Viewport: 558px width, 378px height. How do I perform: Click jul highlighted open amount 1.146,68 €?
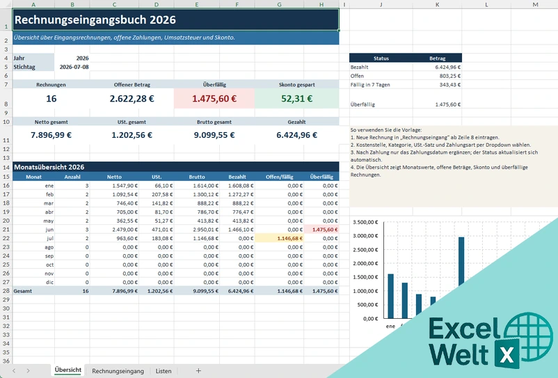280,238
